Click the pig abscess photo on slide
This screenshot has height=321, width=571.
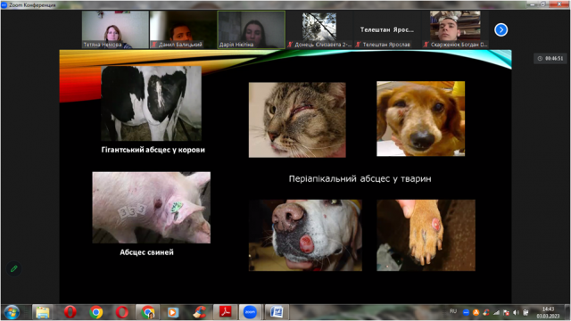click(x=151, y=208)
